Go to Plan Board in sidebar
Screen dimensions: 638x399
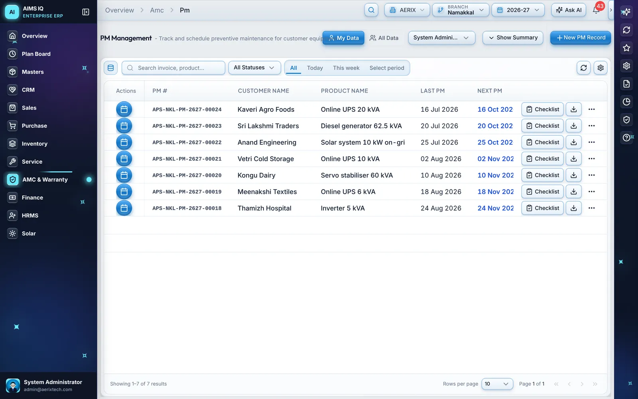pyautogui.click(x=49, y=54)
